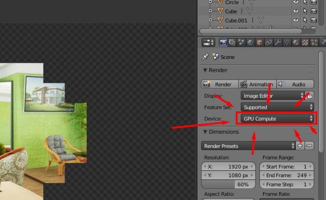Open the Object Constraints tab
The image size is (326, 200).
point(268,43)
